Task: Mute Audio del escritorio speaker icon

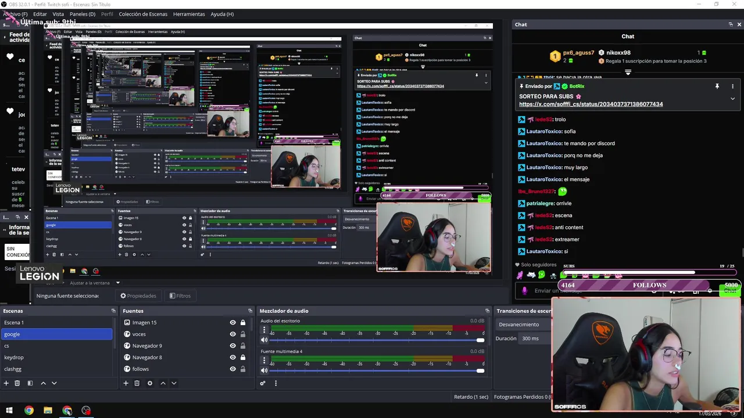Action: tap(264, 340)
